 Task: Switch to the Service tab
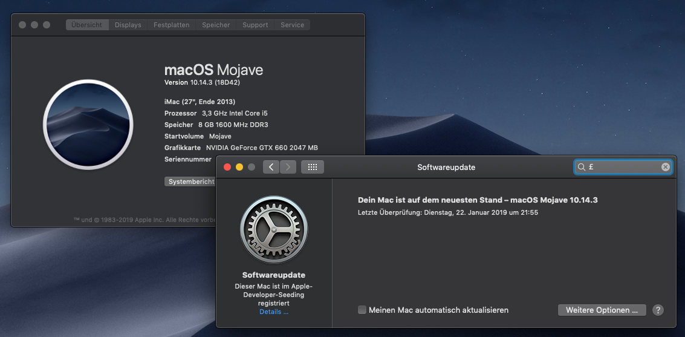[292, 25]
